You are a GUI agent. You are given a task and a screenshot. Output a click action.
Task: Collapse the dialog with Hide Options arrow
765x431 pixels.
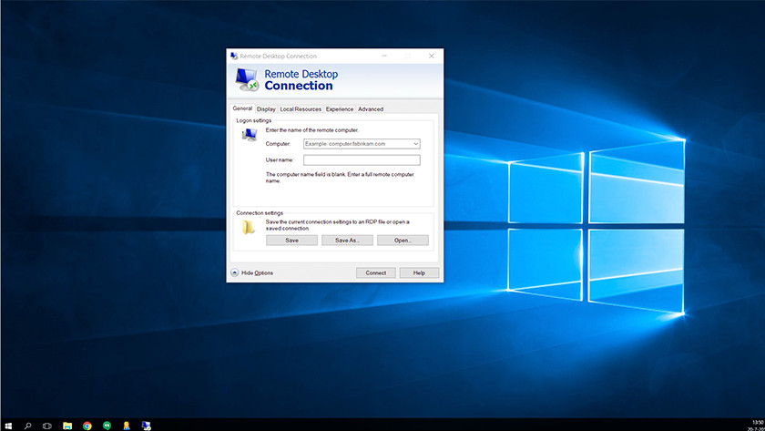pyautogui.click(x=234, y=272)
